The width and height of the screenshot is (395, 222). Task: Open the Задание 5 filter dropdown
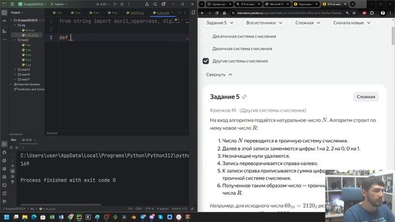(x=220, y=23)
